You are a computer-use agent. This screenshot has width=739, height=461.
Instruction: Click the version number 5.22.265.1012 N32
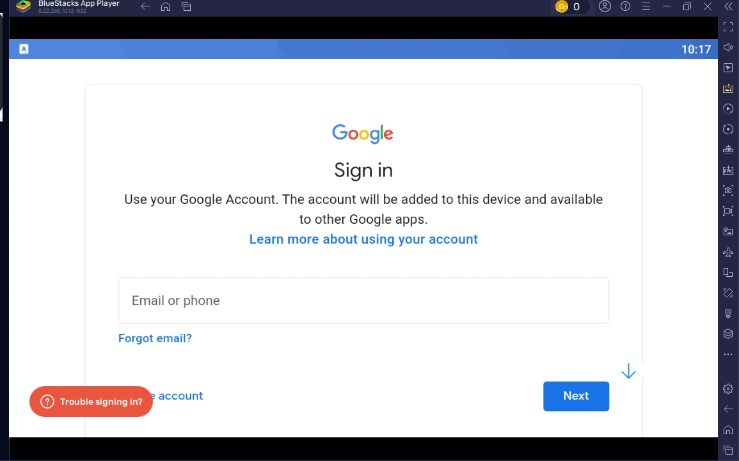coord(62,10)
